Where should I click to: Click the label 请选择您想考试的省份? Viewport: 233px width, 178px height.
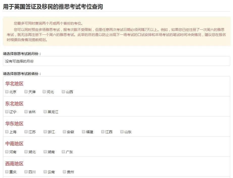click(x=22, y=74)
